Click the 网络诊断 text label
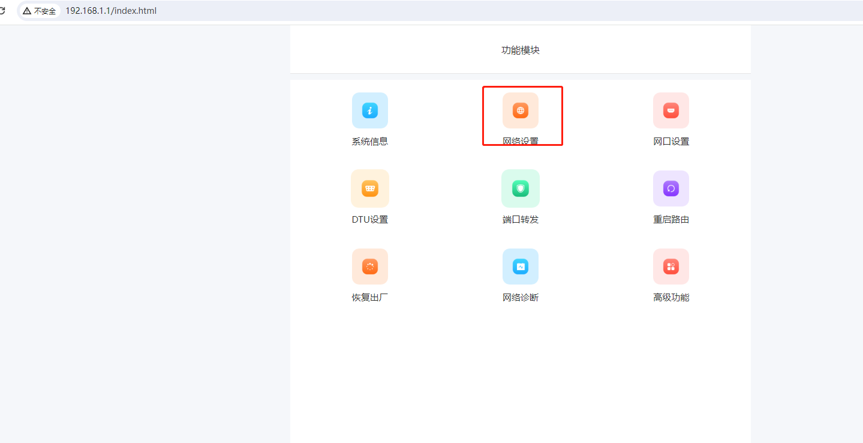This screenshot has width=863, height=443. (x=521, y=298)
